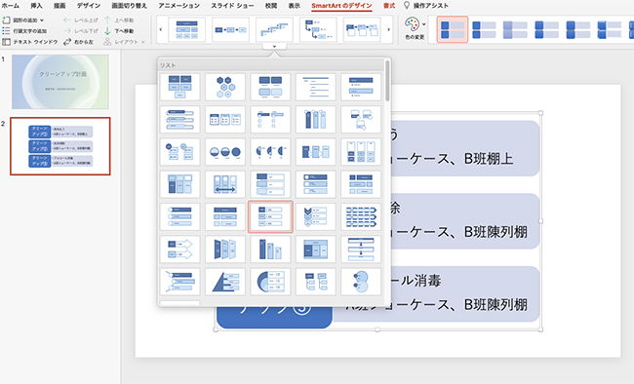Select the slide 2 thumbnail
This screenshot has width=634, height=384.
60,146
